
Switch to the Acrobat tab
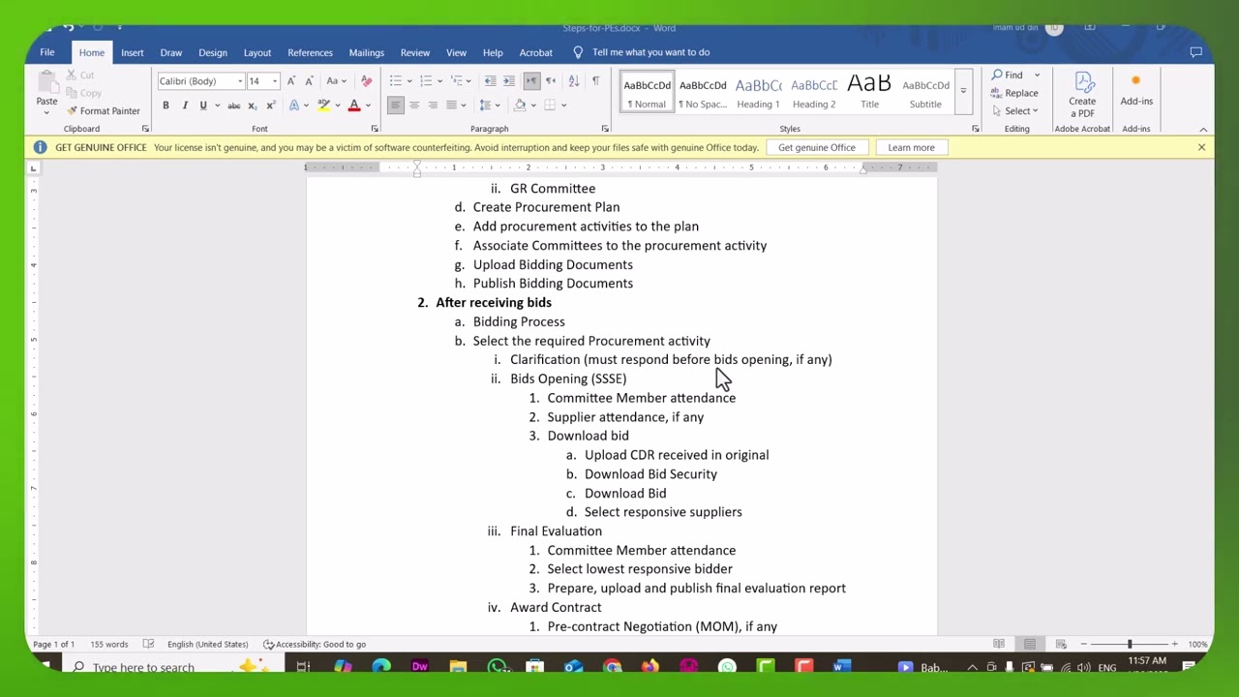(536, 52)
